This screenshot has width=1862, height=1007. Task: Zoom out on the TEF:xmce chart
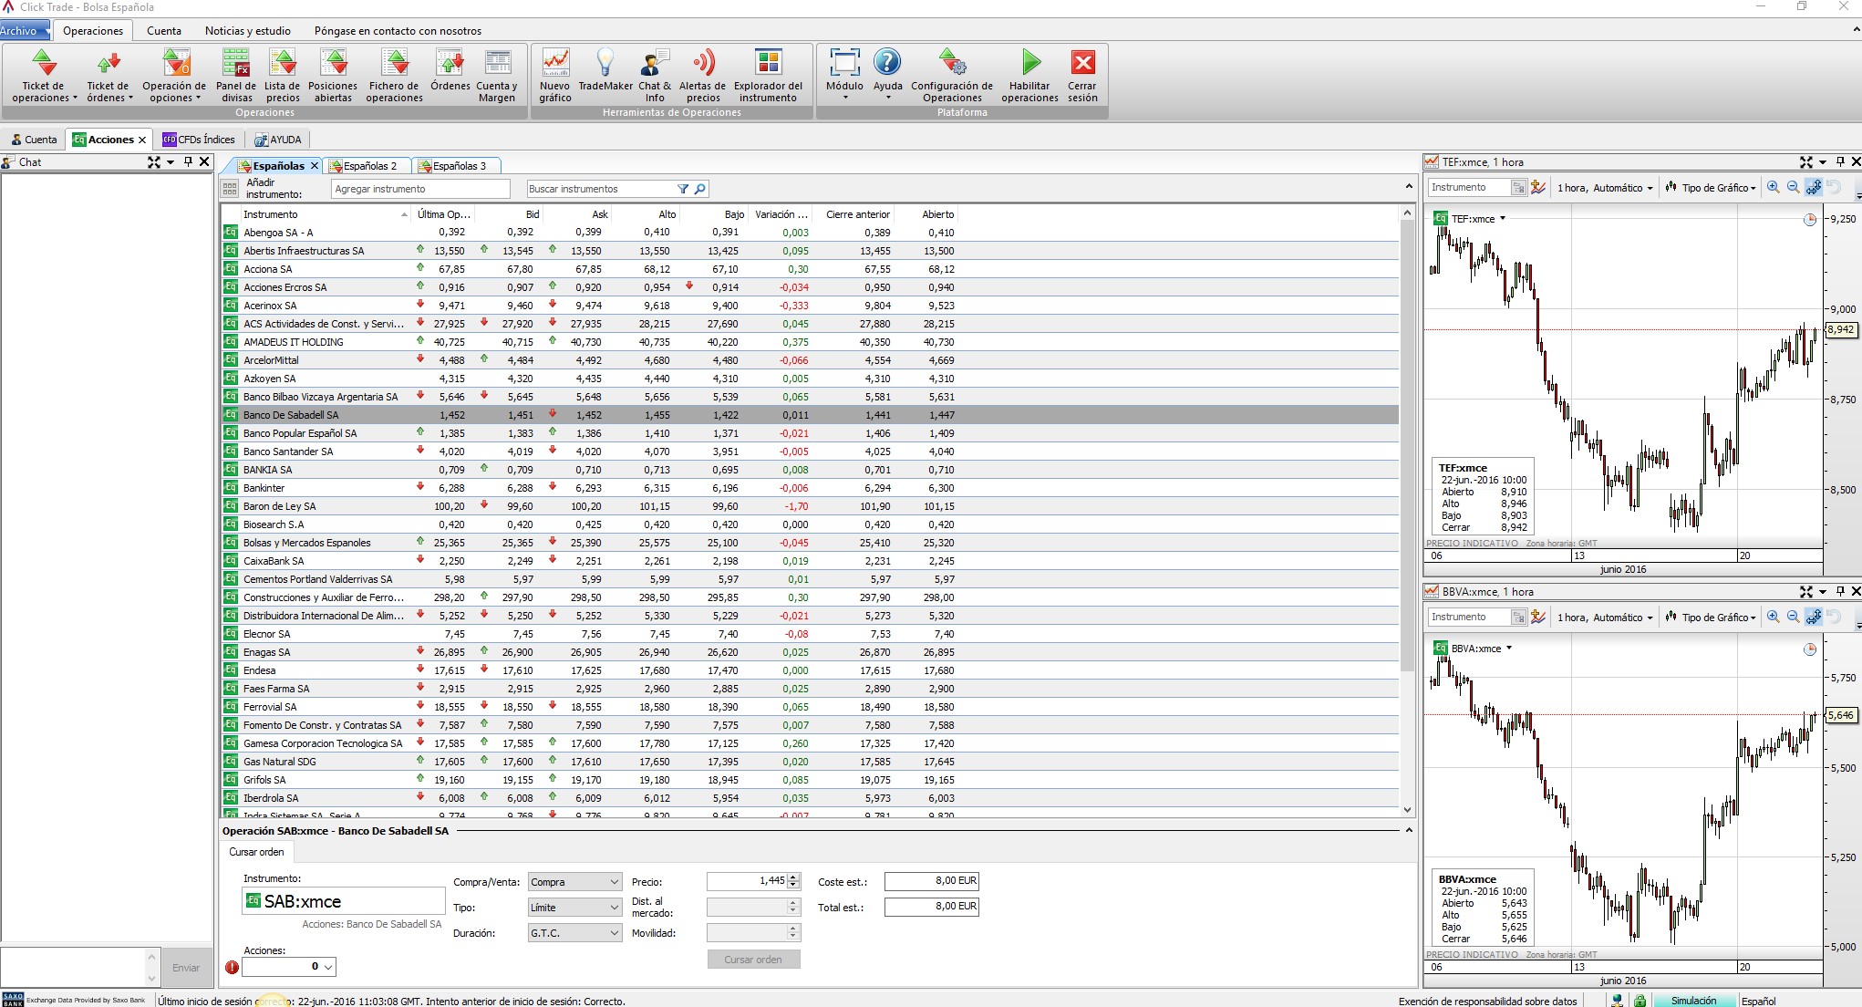coord(1793,187)
